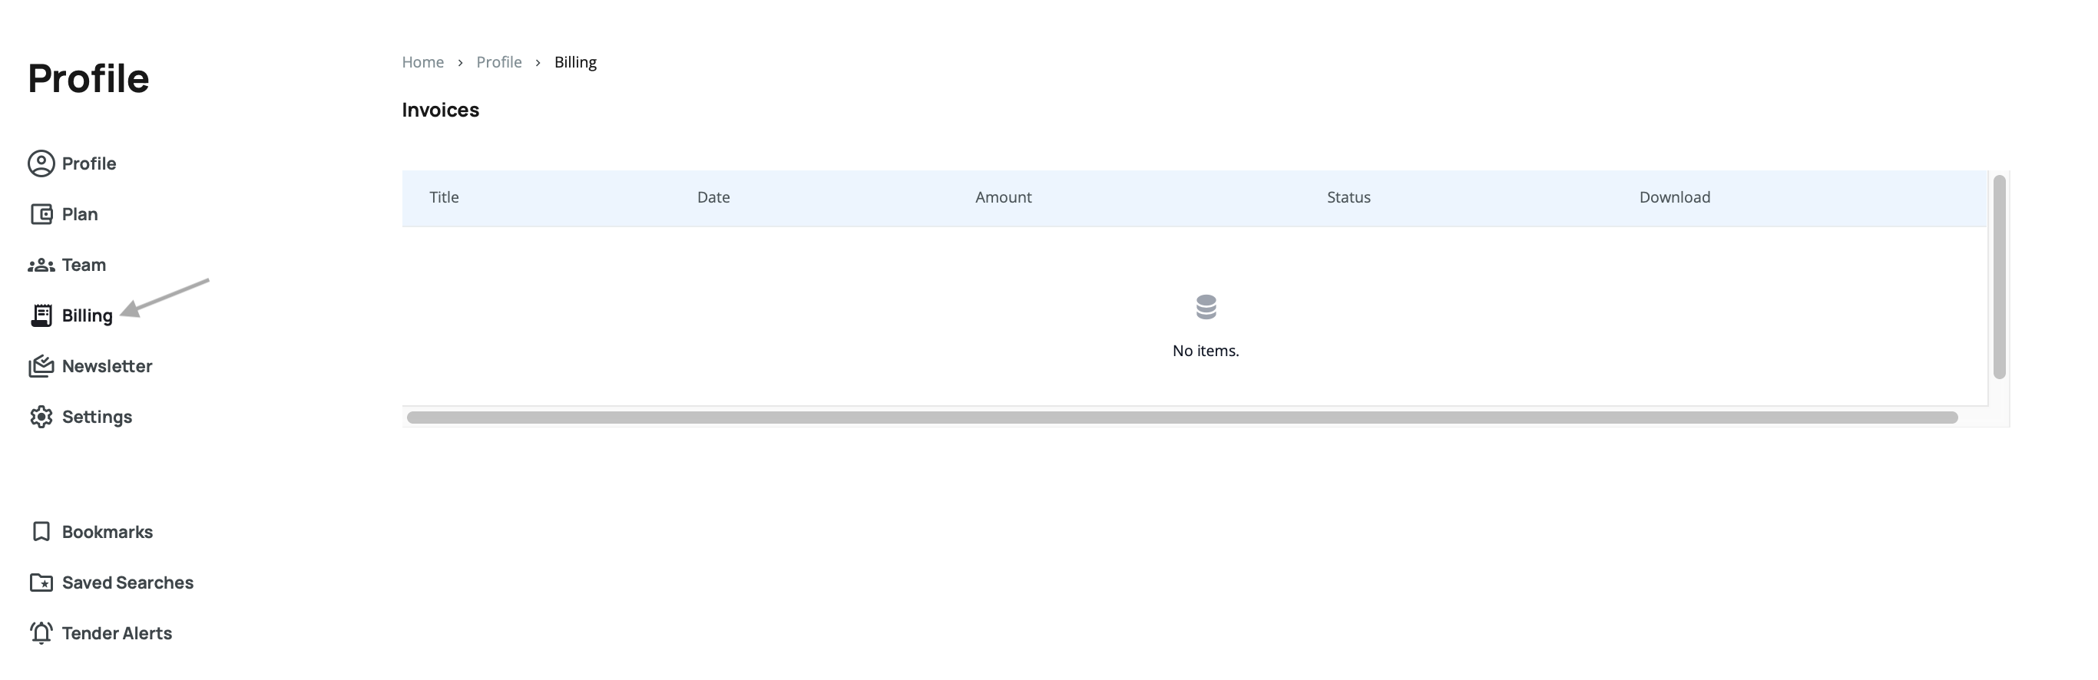Image resolution: width=2098 pixels, height=680 pixels.
Task: Click the Tender Alerts bell icon
Action: [41, 634]
